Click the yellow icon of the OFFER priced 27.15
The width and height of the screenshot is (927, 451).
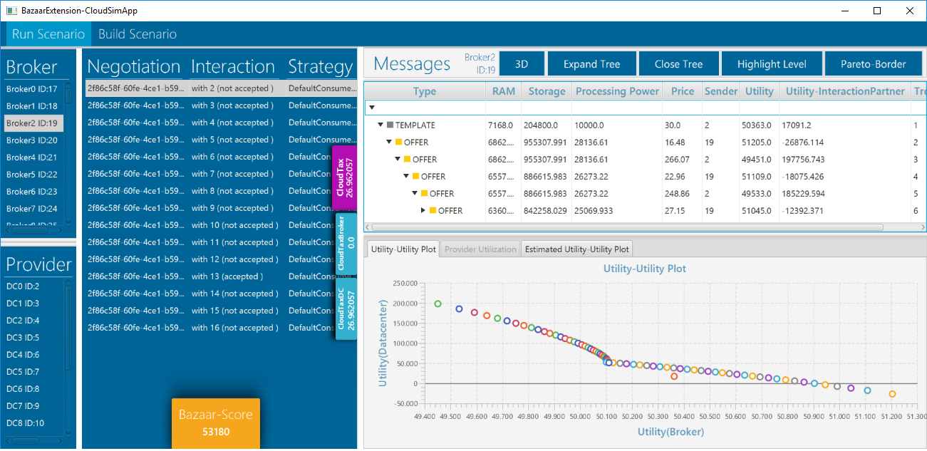(433, 211)
